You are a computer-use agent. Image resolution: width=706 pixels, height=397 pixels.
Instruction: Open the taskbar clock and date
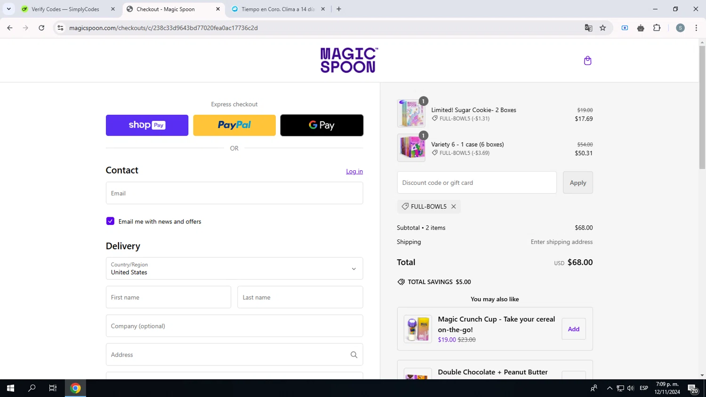click(x=667, y=388)
